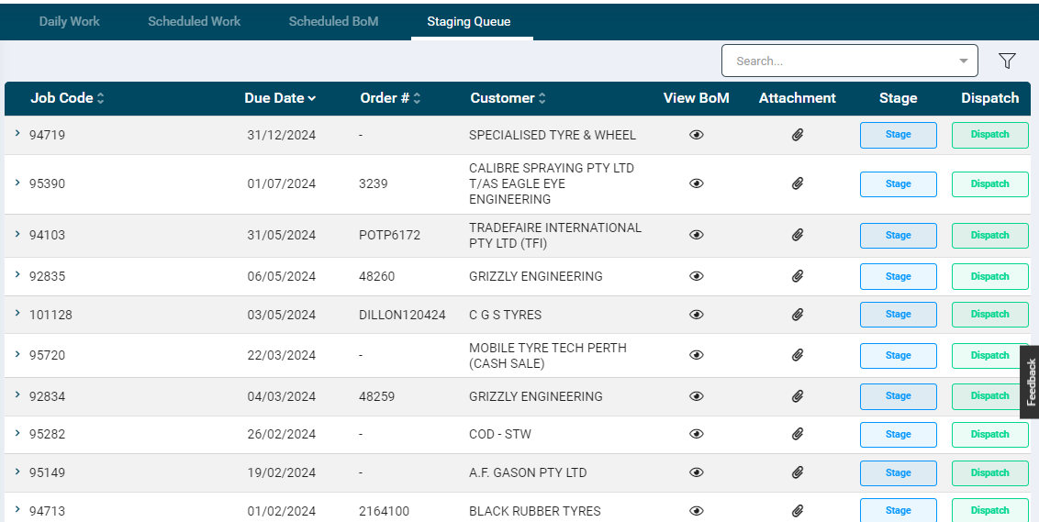Image resolution: width=1039 pixels, height=522 pixels.
Task: Switch to the Daily Work tab
Action: click(x=70, y=21)
